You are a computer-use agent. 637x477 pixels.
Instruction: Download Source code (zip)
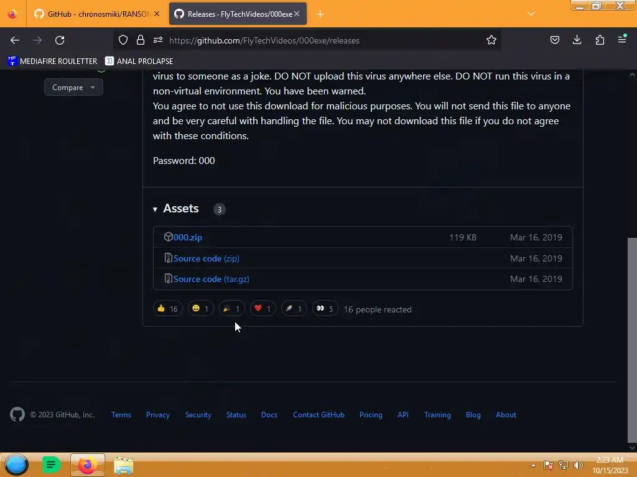coord(207,258)
